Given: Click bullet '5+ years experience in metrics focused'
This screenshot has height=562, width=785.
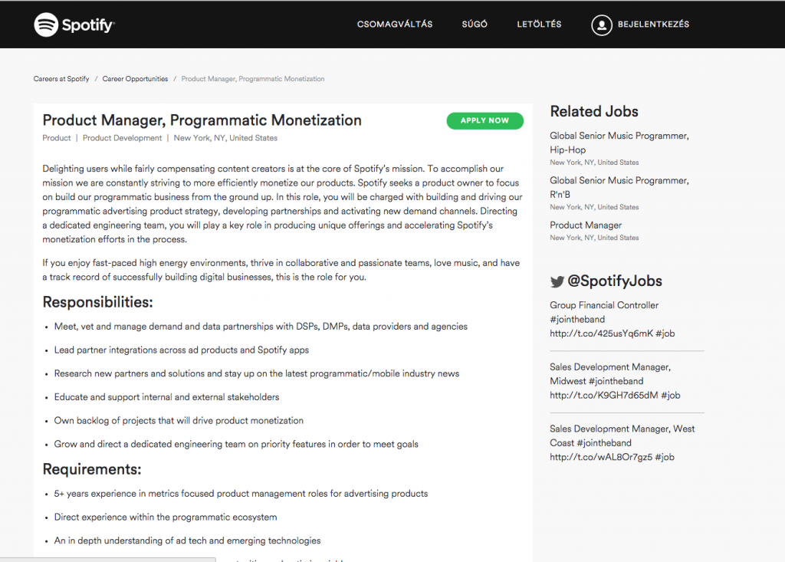Looking at the screenshot, I should 241,494.
